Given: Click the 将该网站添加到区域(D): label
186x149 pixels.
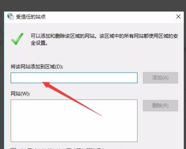Looking at the screenshot, I should pyautogui.click(x=37, y=67).
